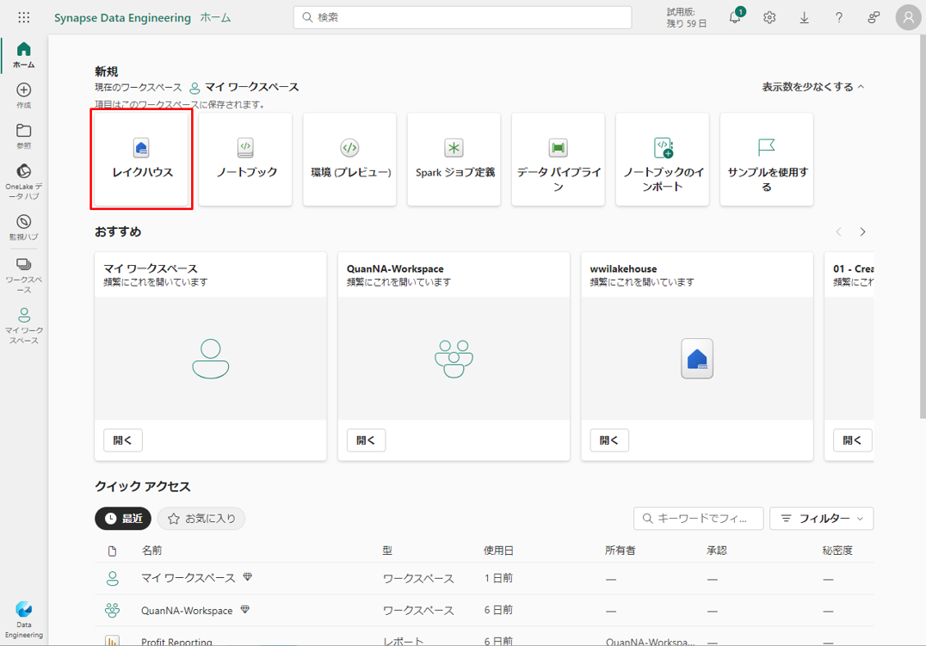
Task: Click the file type icon column header
Action: [112, 551]
